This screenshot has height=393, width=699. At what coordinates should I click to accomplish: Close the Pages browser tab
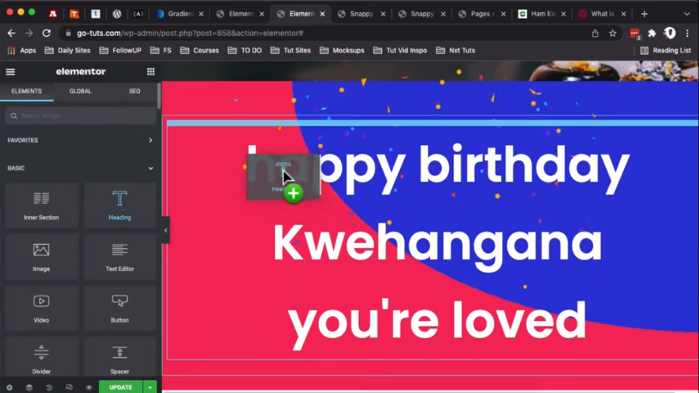pyautogui.click(x=503, y=14)
